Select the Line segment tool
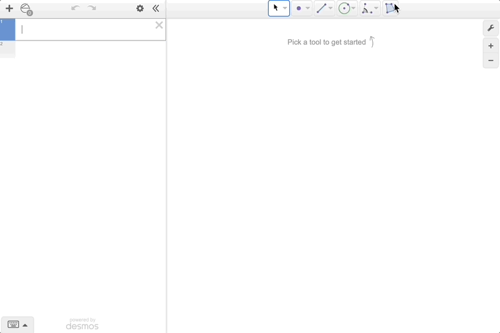The height and width of the screenshot is (333, 500). coord(322,8)
